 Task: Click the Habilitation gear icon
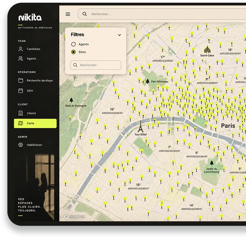click(21, 145)
